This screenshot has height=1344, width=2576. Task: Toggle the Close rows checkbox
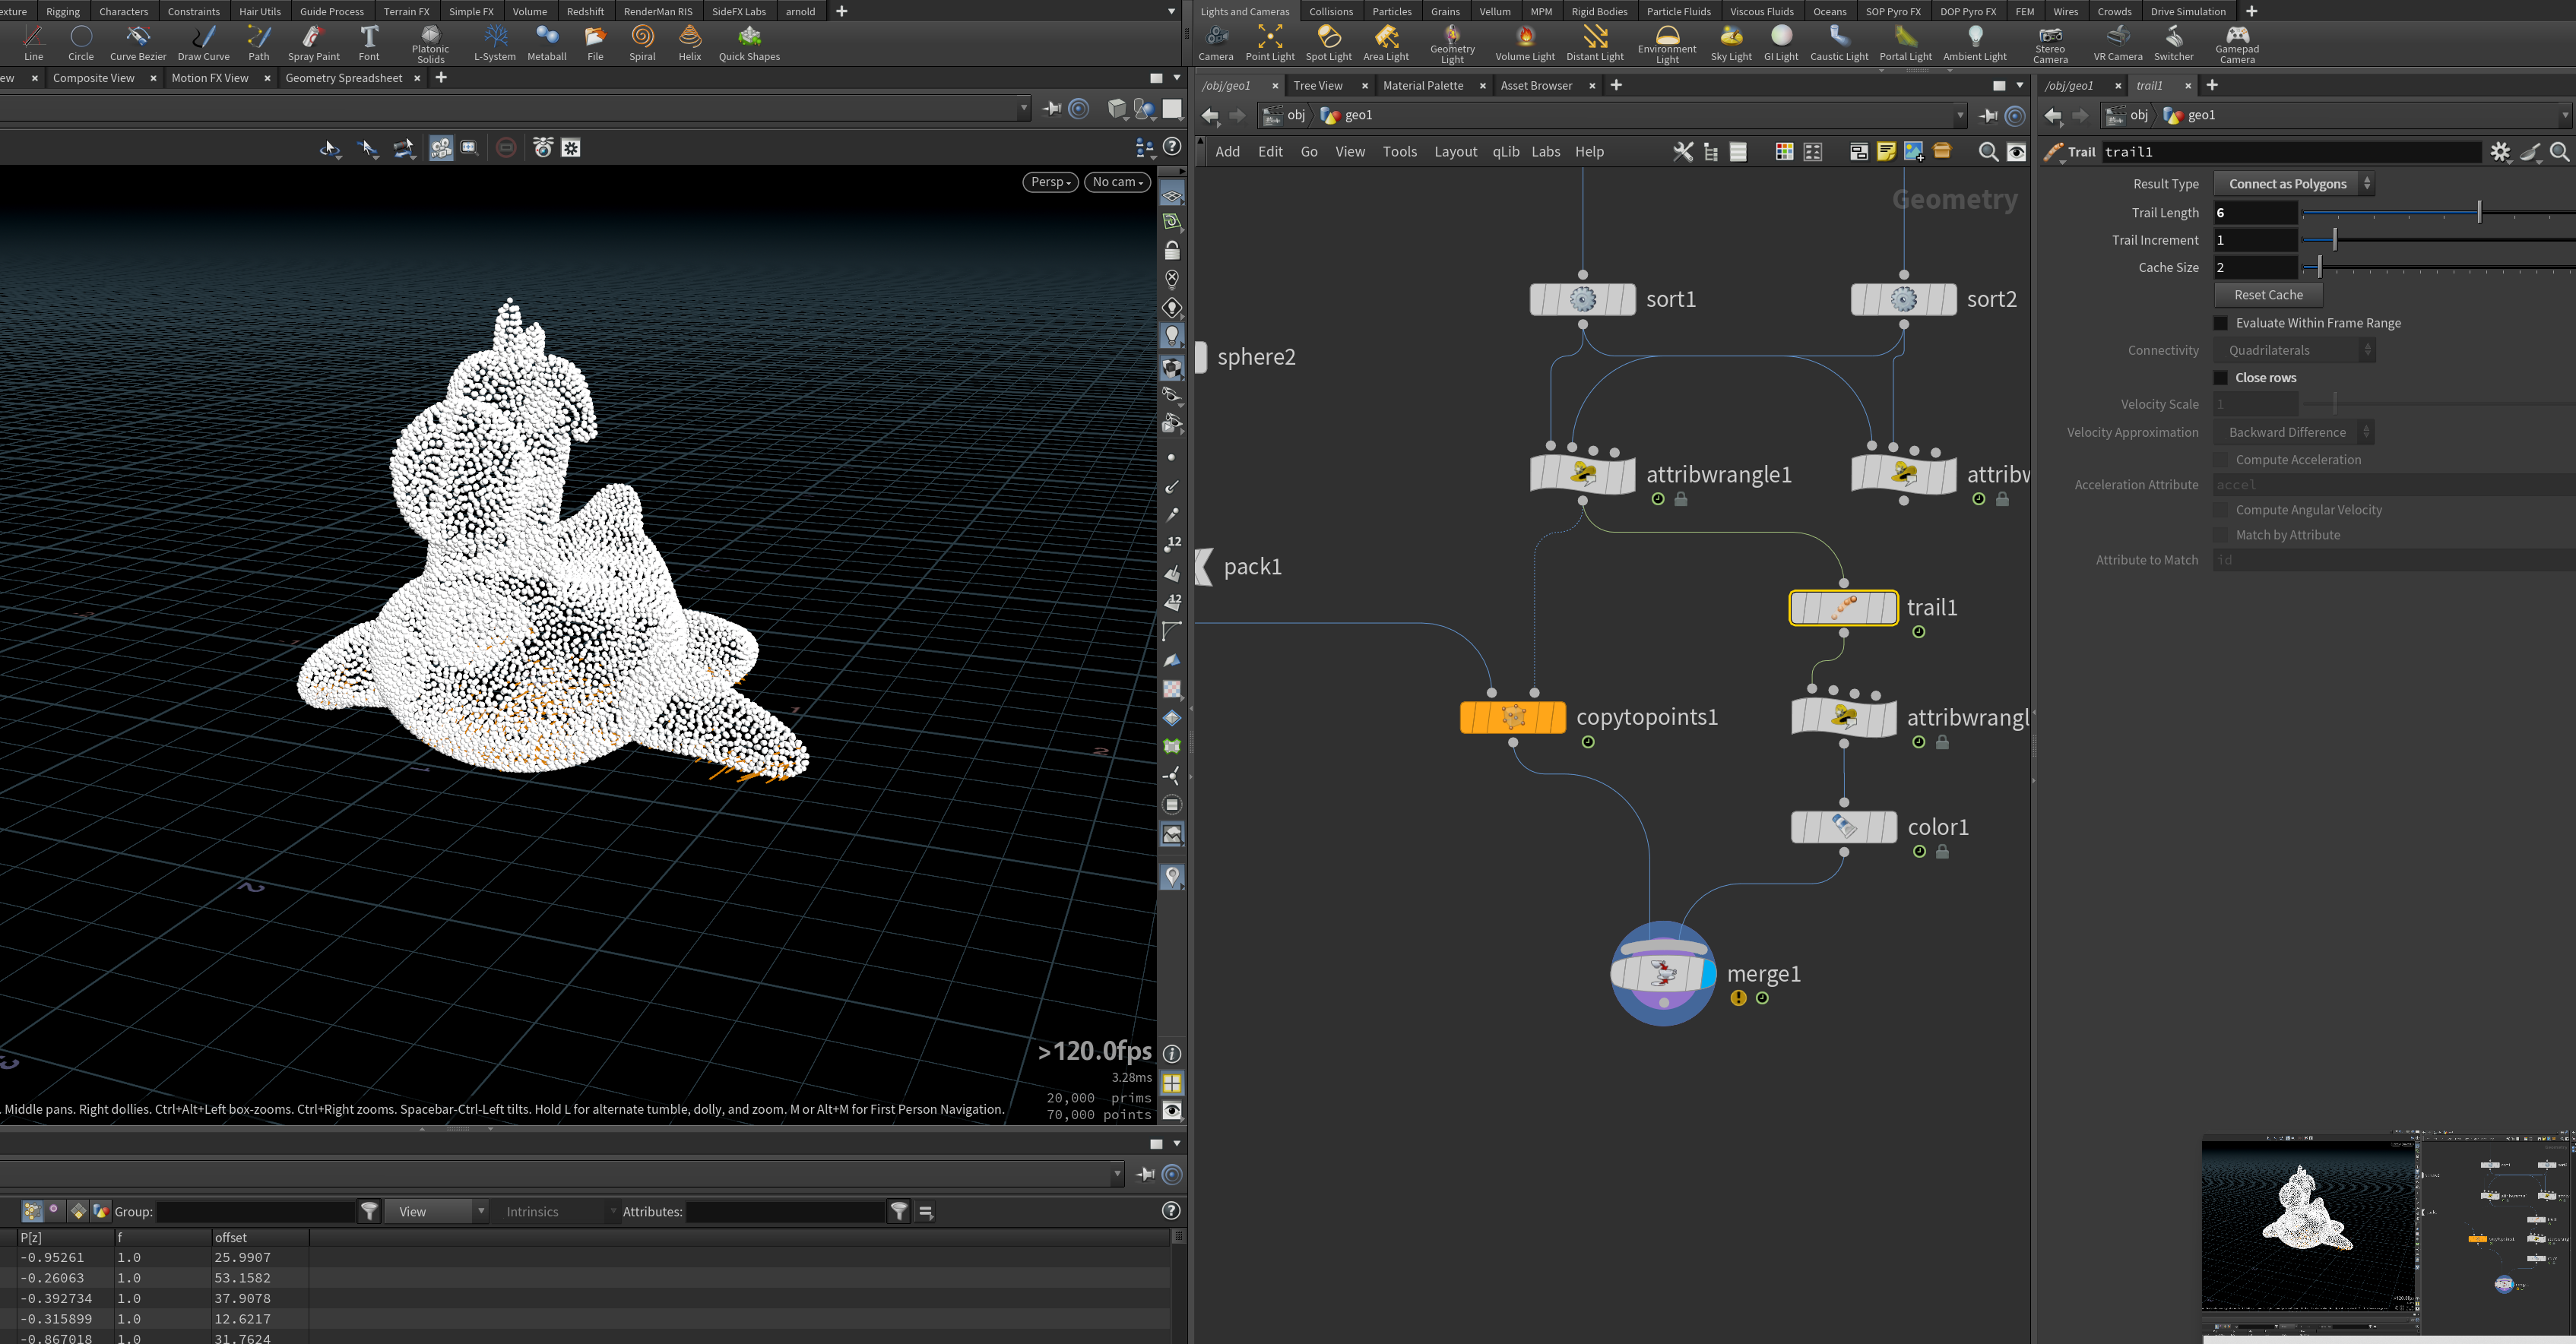tap(2221, 378)
